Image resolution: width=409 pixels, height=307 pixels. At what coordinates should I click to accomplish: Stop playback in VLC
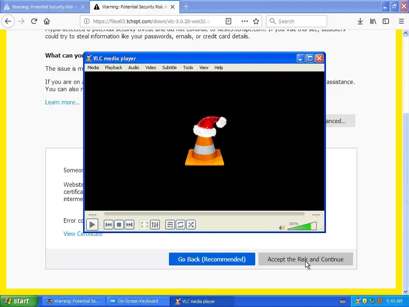(x=119, y=225)
